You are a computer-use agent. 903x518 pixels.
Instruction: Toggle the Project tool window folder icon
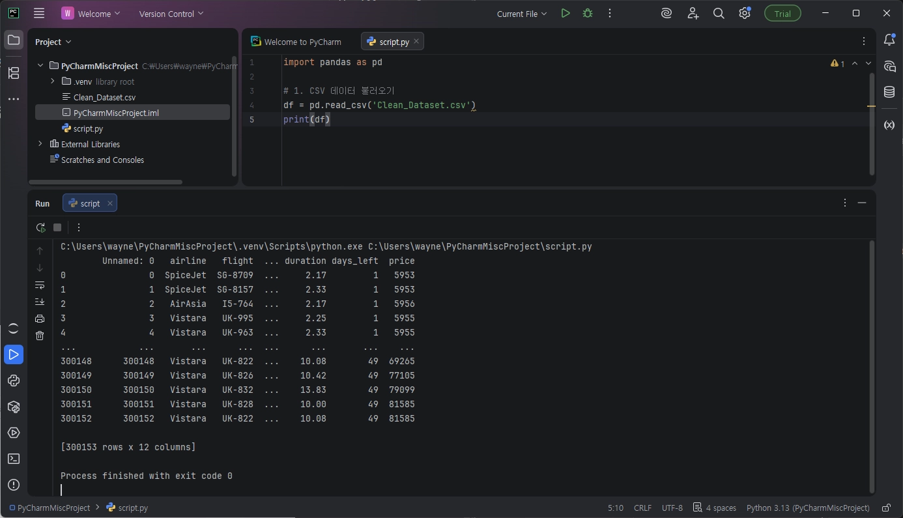coord(13,40)
